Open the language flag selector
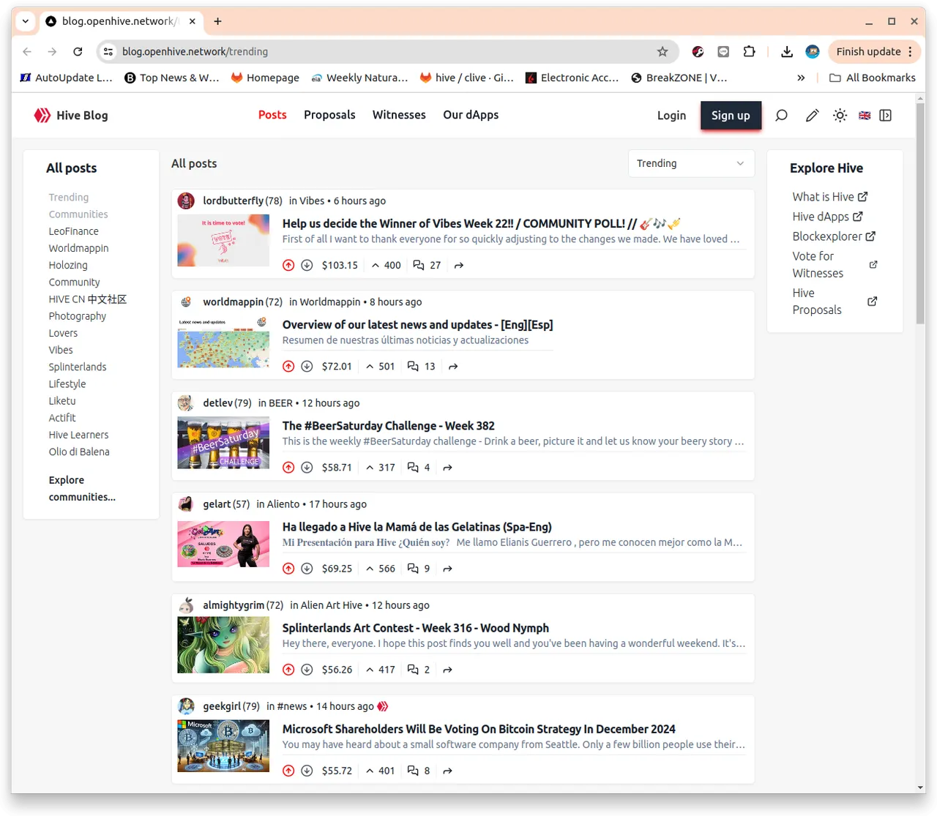This screenshot has width=937, height=816. click(865, 116)
